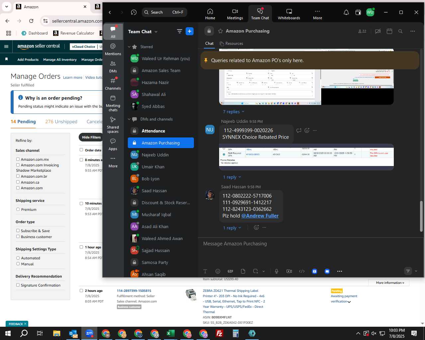Click the blue new chat plus button
Viewport: 425px width, 340px height.
click(190, 31)
